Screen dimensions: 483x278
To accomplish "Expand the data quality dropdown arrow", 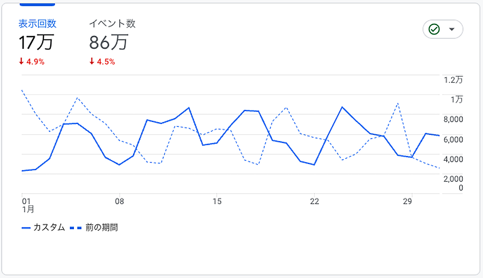I will pyautogui.click(x=452, y=29).
